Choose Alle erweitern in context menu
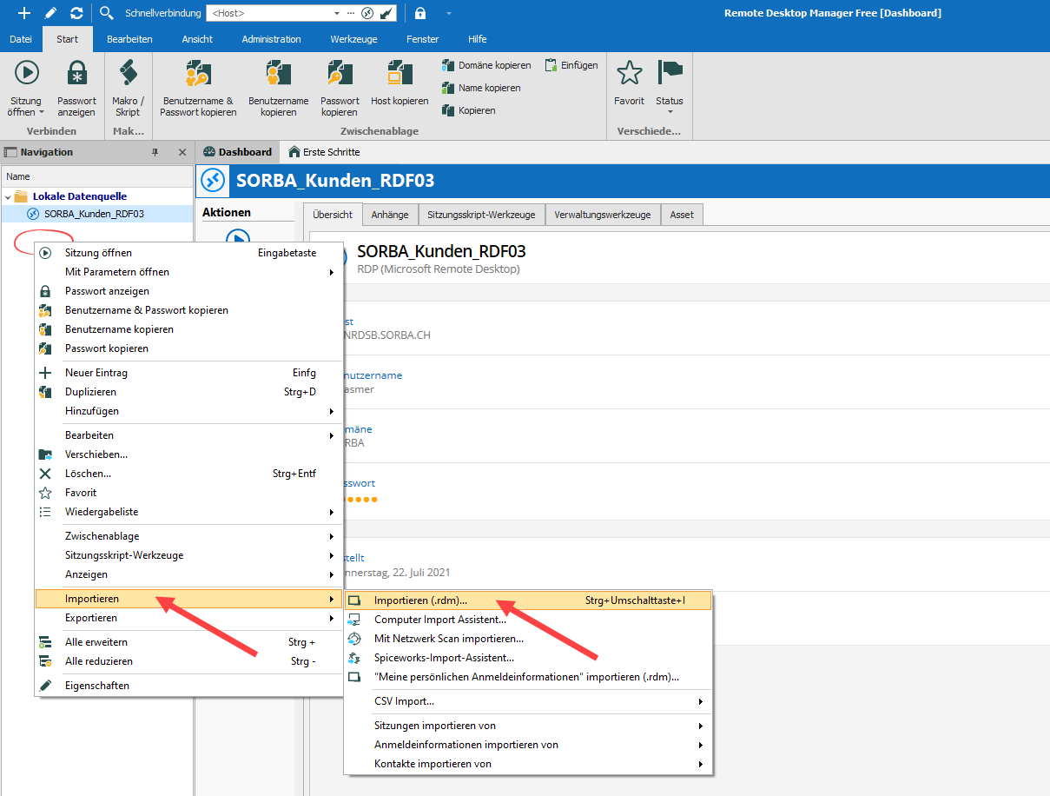This screenshot has height=796, width=1050. tap(188, 642)
